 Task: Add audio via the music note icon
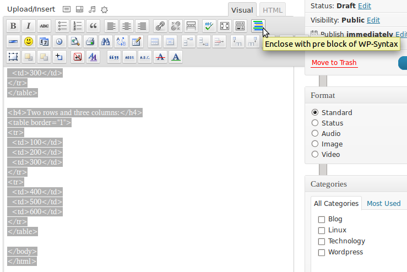[92, 9]
